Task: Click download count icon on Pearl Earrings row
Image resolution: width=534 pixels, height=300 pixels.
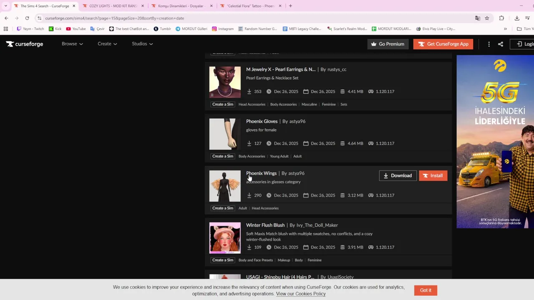Action: pyautogui.click(x=249, y=91)
